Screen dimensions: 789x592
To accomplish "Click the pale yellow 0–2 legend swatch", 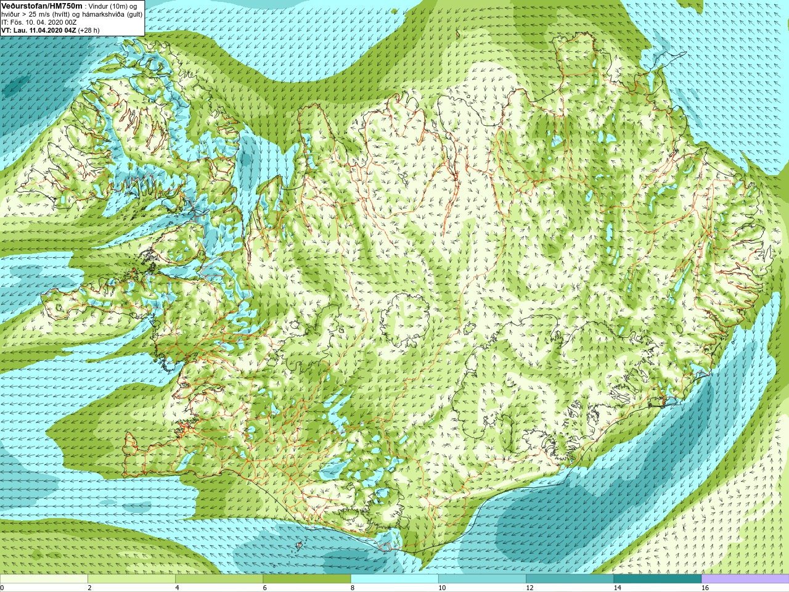I will [x=44, y=579].
